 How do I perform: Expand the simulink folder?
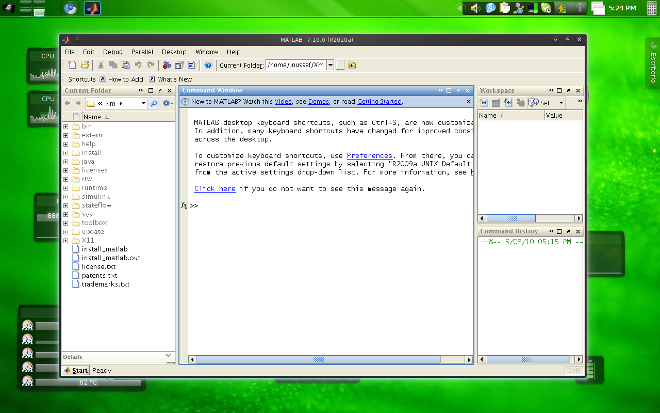click(x=65, y=197)
